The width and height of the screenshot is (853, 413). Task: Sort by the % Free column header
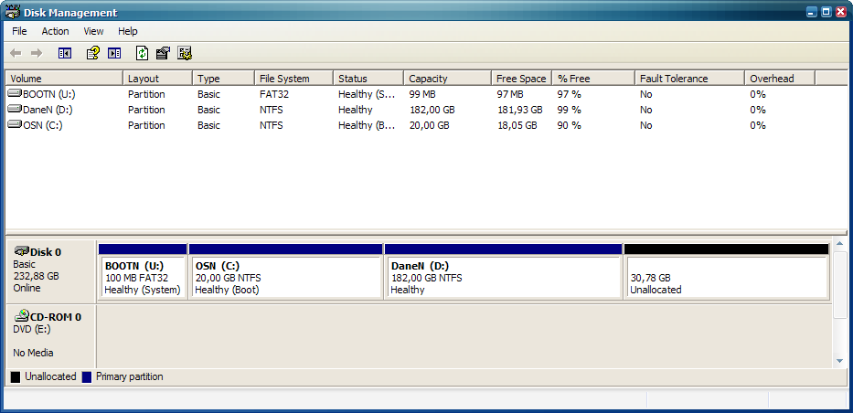point(593,79)
